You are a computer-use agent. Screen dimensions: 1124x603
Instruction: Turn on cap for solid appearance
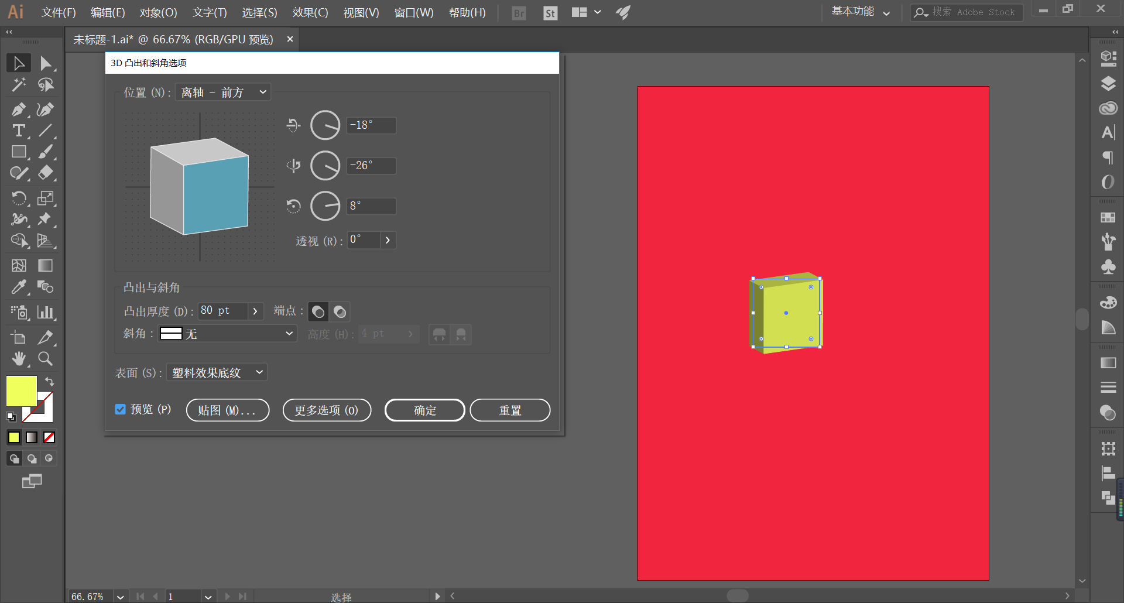point(318,311)
